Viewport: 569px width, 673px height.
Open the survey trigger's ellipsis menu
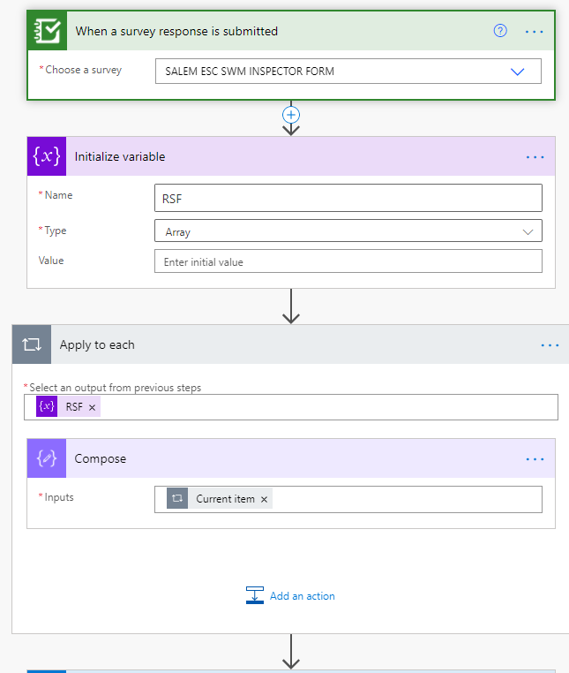535,31
